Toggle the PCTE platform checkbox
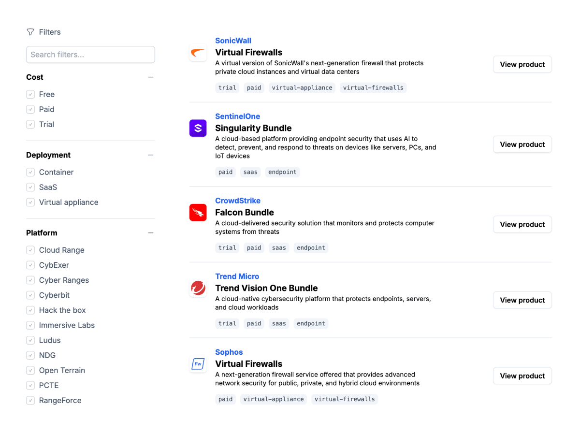This screenshot has height=435, width=580. tap(30, 385)
